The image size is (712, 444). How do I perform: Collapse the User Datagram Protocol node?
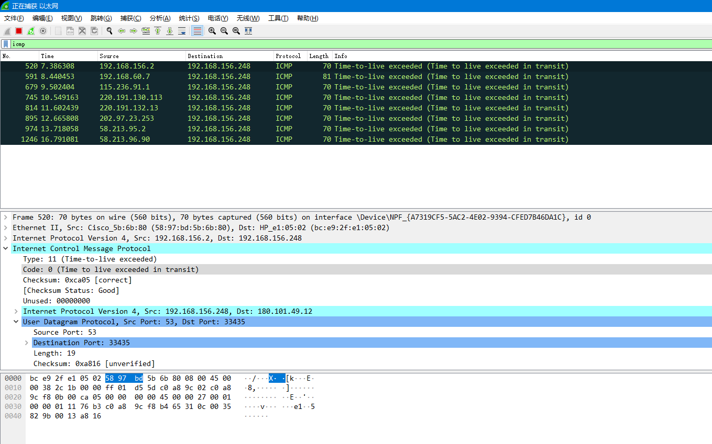point(16,322)
